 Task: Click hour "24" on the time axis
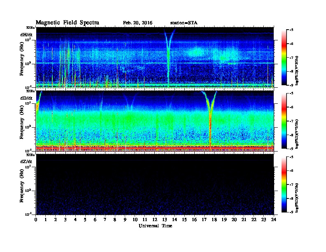[274, 219]
